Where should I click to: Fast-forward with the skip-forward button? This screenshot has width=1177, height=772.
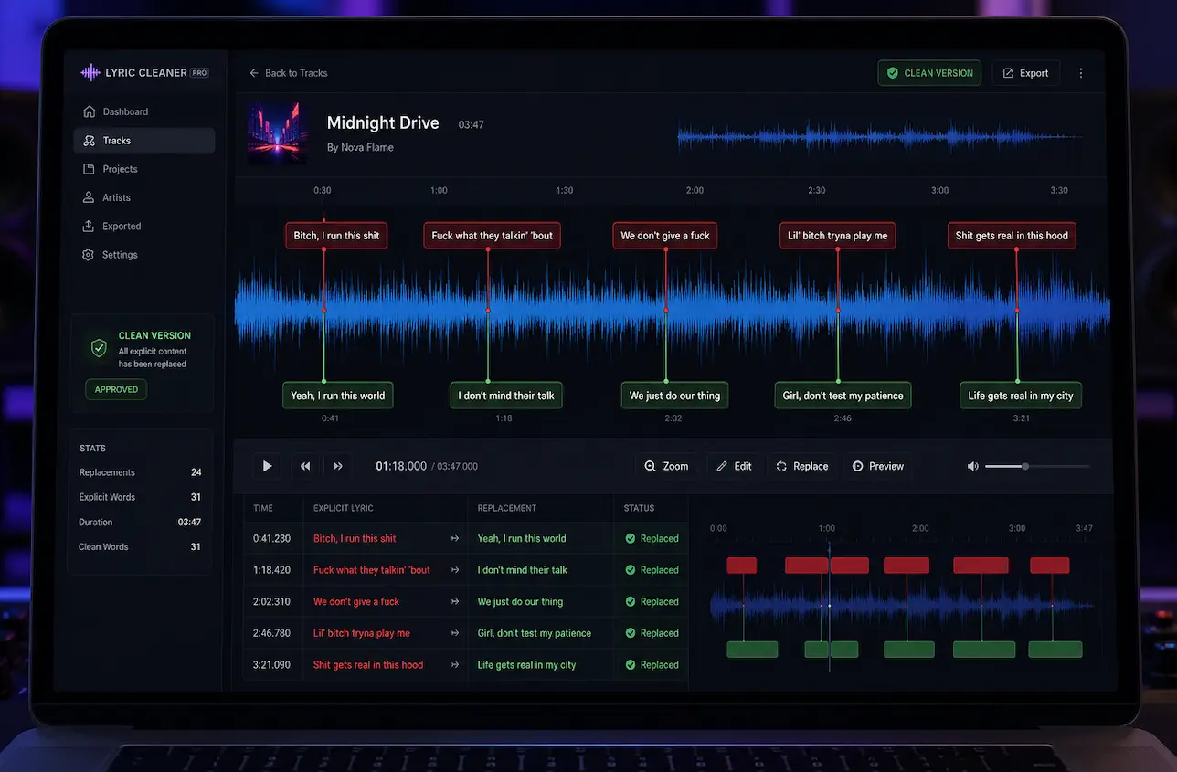coord(338,466)
